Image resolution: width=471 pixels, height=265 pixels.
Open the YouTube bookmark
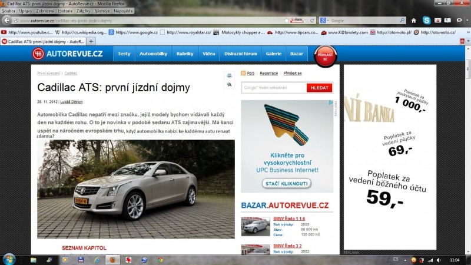pos(27,32)
